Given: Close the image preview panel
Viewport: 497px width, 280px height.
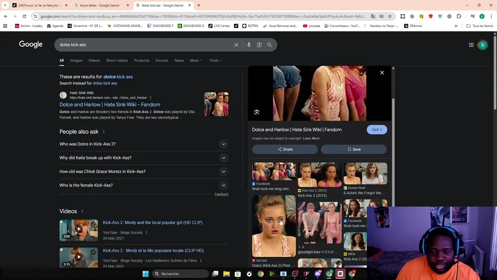Looking at the screenshot, I should click(382, 73).
